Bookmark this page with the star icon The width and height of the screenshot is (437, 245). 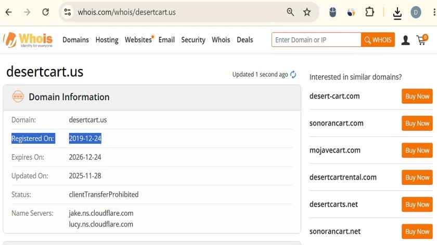coord(307,12)
